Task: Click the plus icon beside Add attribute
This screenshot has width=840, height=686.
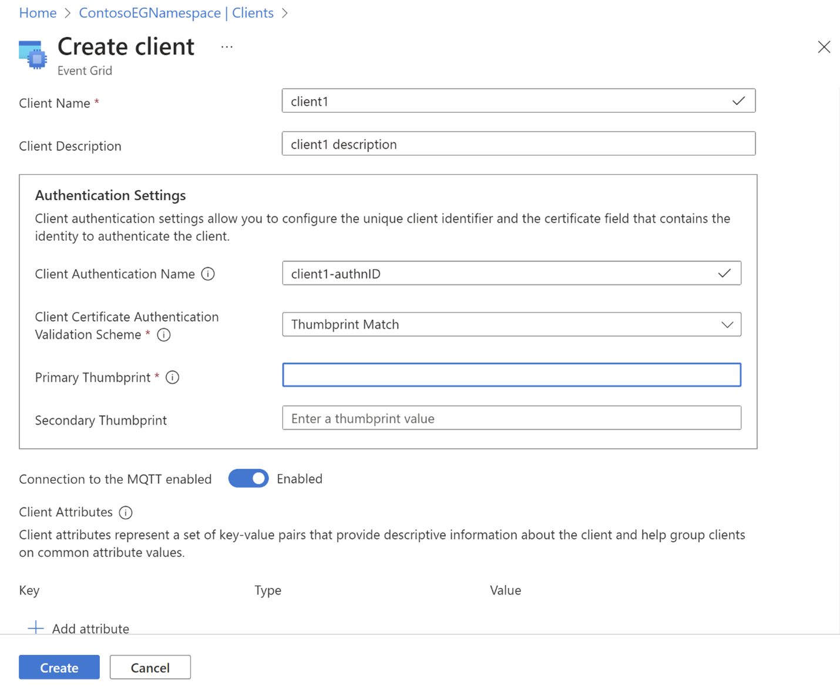Action: point(35,627)
